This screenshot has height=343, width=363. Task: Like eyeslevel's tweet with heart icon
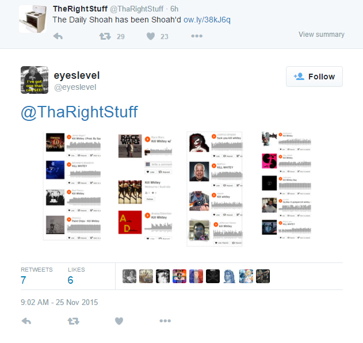point(119,321)
